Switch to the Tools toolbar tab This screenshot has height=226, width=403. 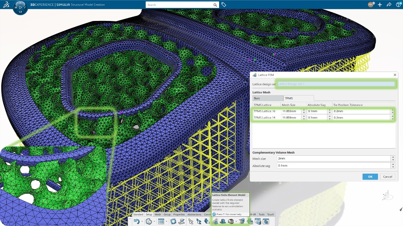[x=262, y=214]
